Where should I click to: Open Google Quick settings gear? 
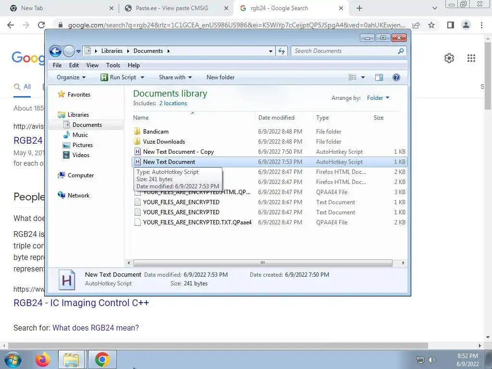pos(449,58)
